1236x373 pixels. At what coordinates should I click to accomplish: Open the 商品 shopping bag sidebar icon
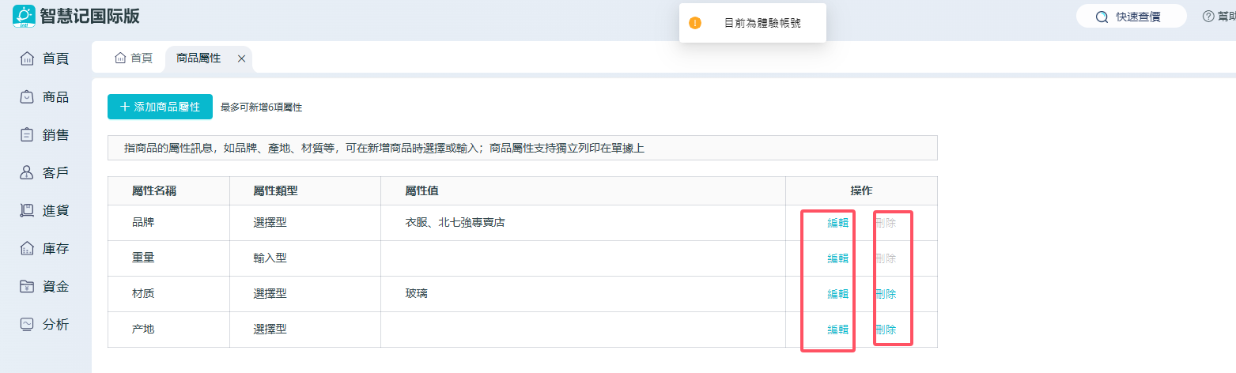[x=27, y=97]
